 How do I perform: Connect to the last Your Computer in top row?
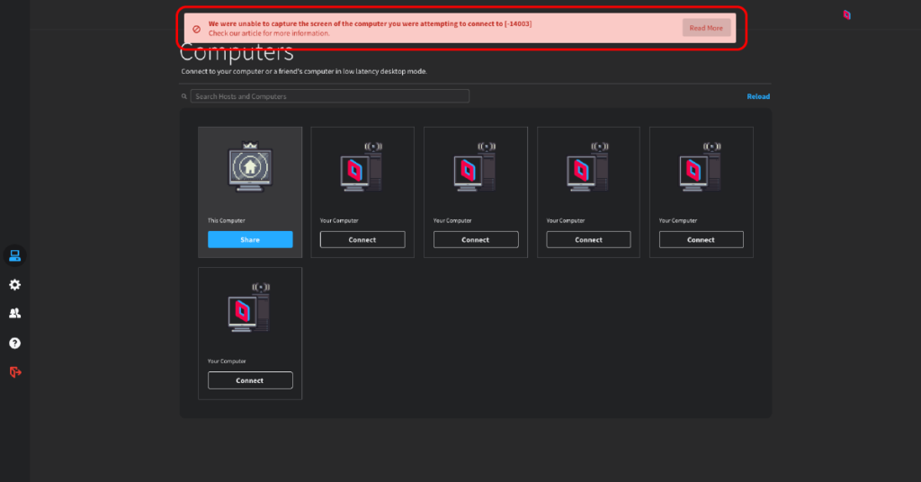click(x=701, y=240)
